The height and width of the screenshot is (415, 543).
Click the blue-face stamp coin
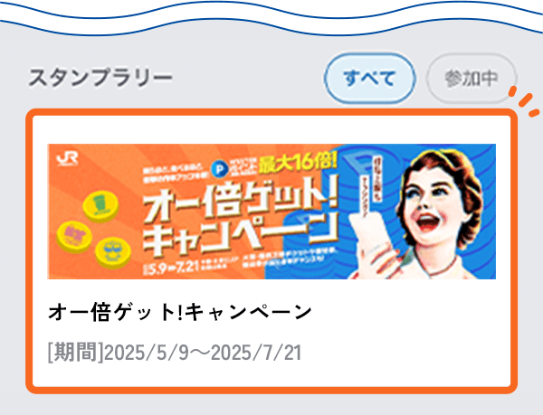112,253
